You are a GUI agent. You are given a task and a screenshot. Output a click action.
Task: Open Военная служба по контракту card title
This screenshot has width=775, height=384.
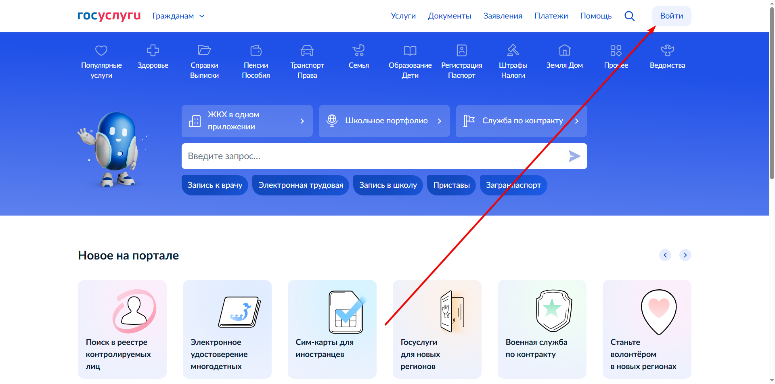[x=536, y=348]
